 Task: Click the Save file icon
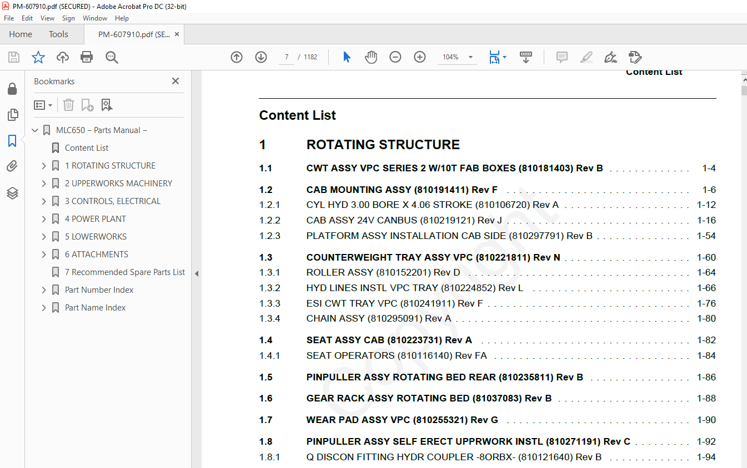[x=14, y=57]
